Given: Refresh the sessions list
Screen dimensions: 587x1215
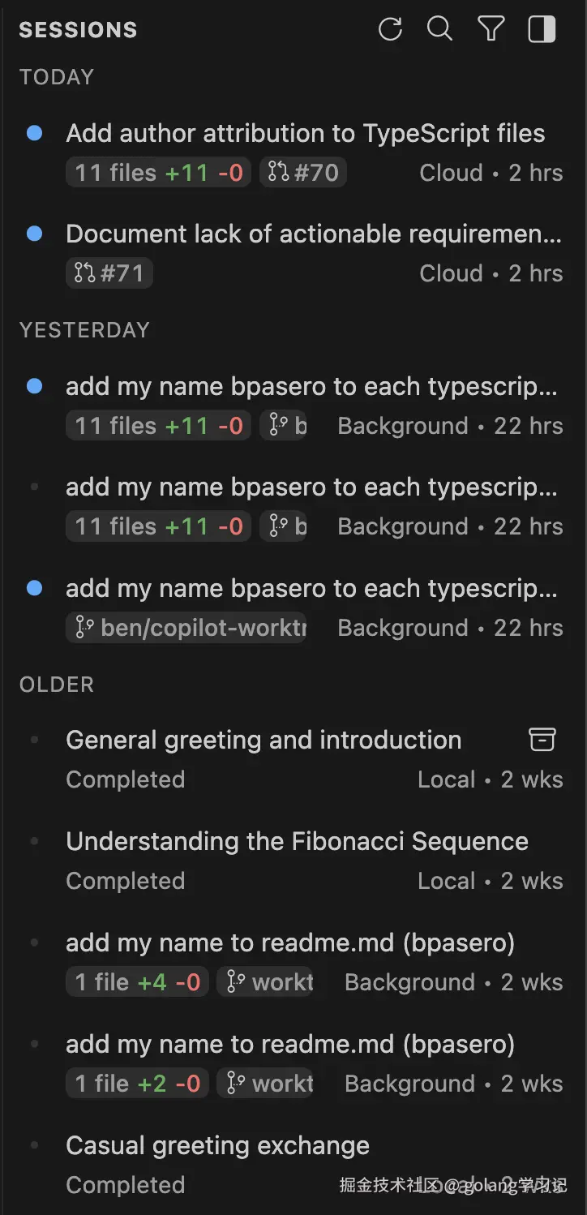Looking at the screenshot, I should tap(390, 30).
